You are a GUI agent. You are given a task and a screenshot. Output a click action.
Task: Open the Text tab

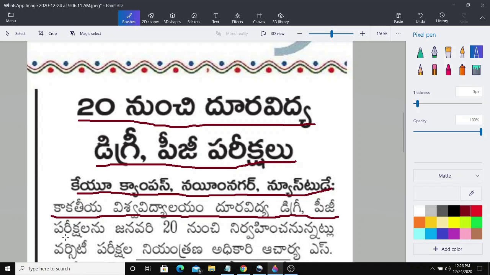[216, 18]
